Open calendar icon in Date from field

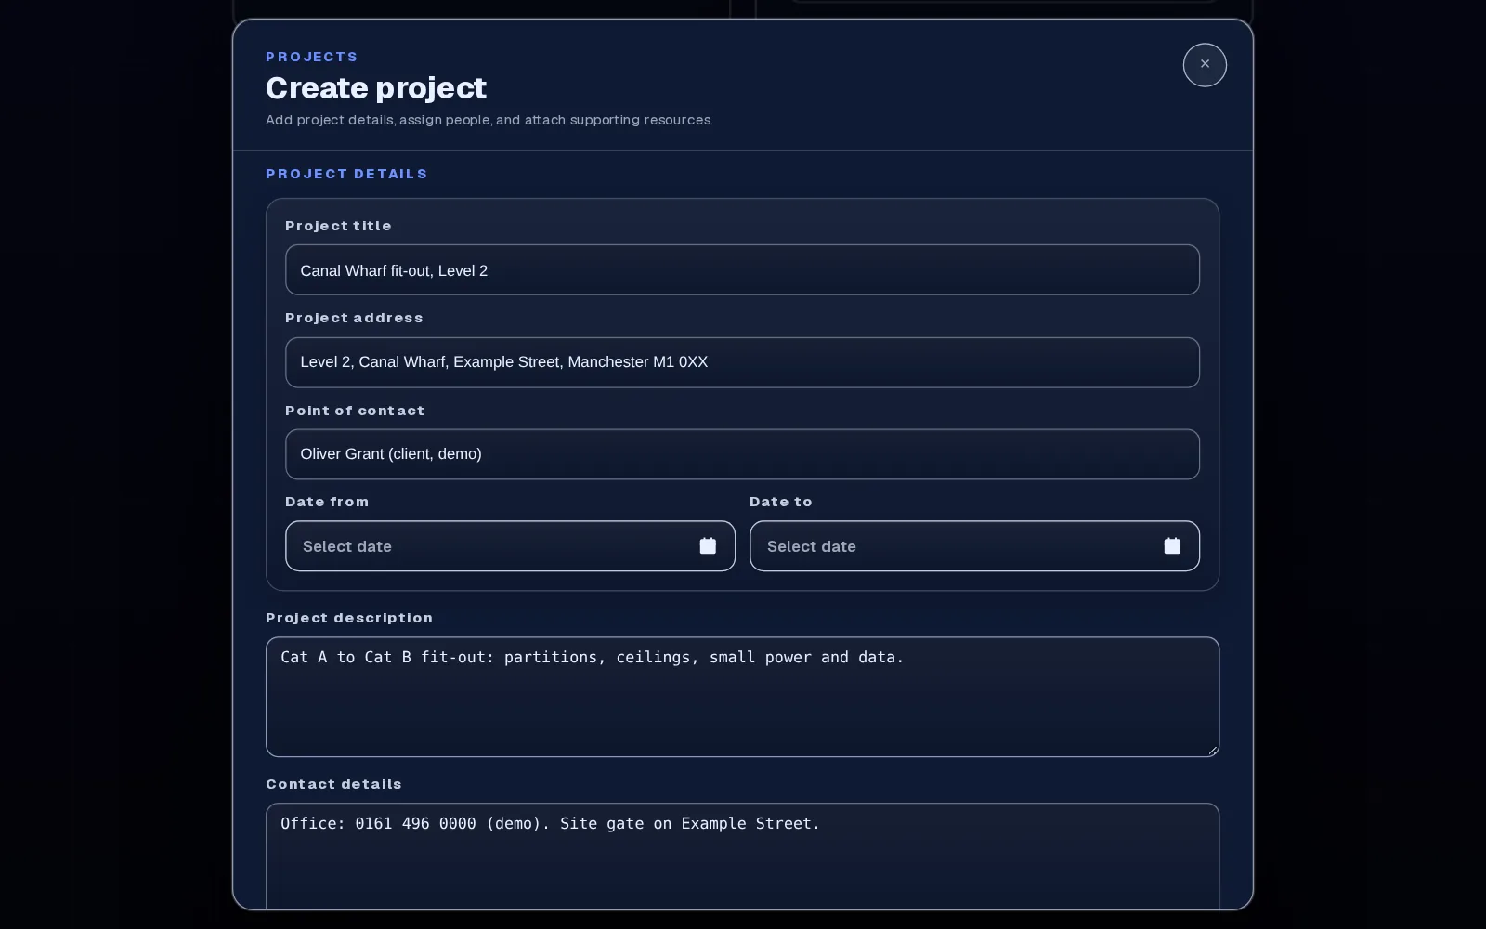(708, 546)
